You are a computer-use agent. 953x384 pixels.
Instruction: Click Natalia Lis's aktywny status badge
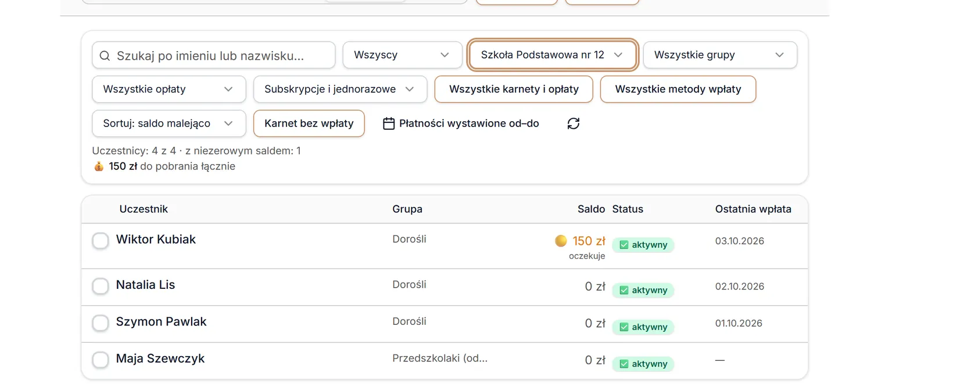pos(643,290)
